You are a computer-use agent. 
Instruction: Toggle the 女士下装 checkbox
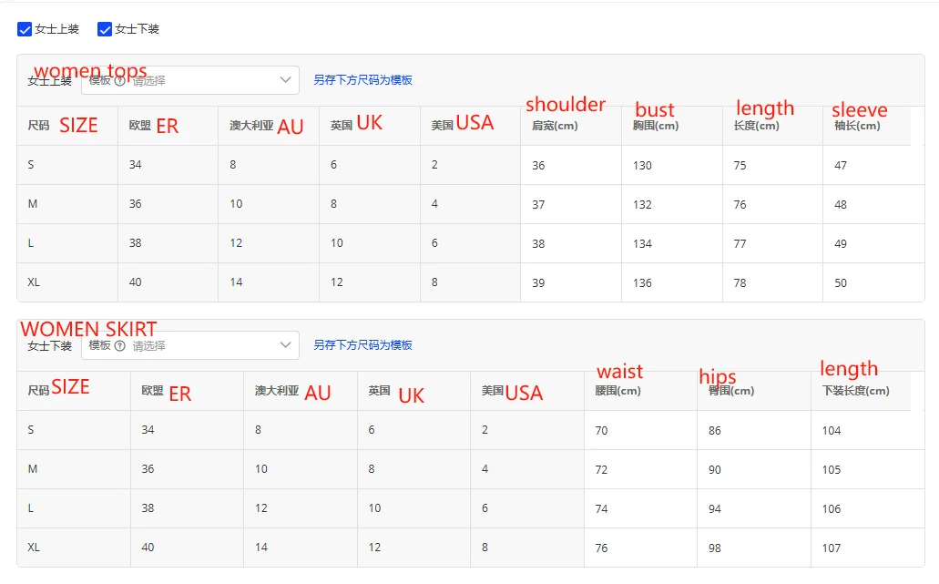tap(105, 29)
